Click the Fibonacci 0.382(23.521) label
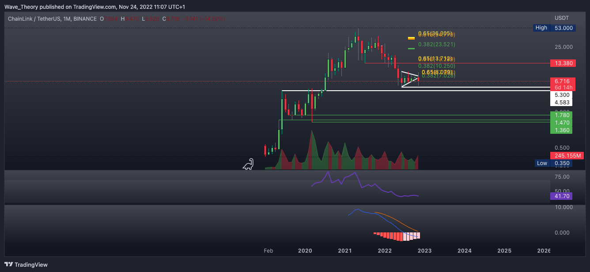 click(437, 44)
